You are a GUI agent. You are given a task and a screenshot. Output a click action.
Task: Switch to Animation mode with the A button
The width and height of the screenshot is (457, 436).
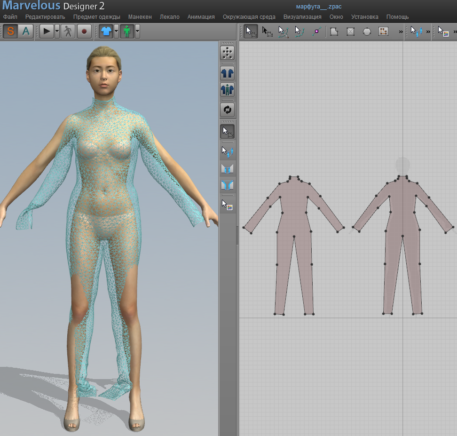(x=26, y=32)
